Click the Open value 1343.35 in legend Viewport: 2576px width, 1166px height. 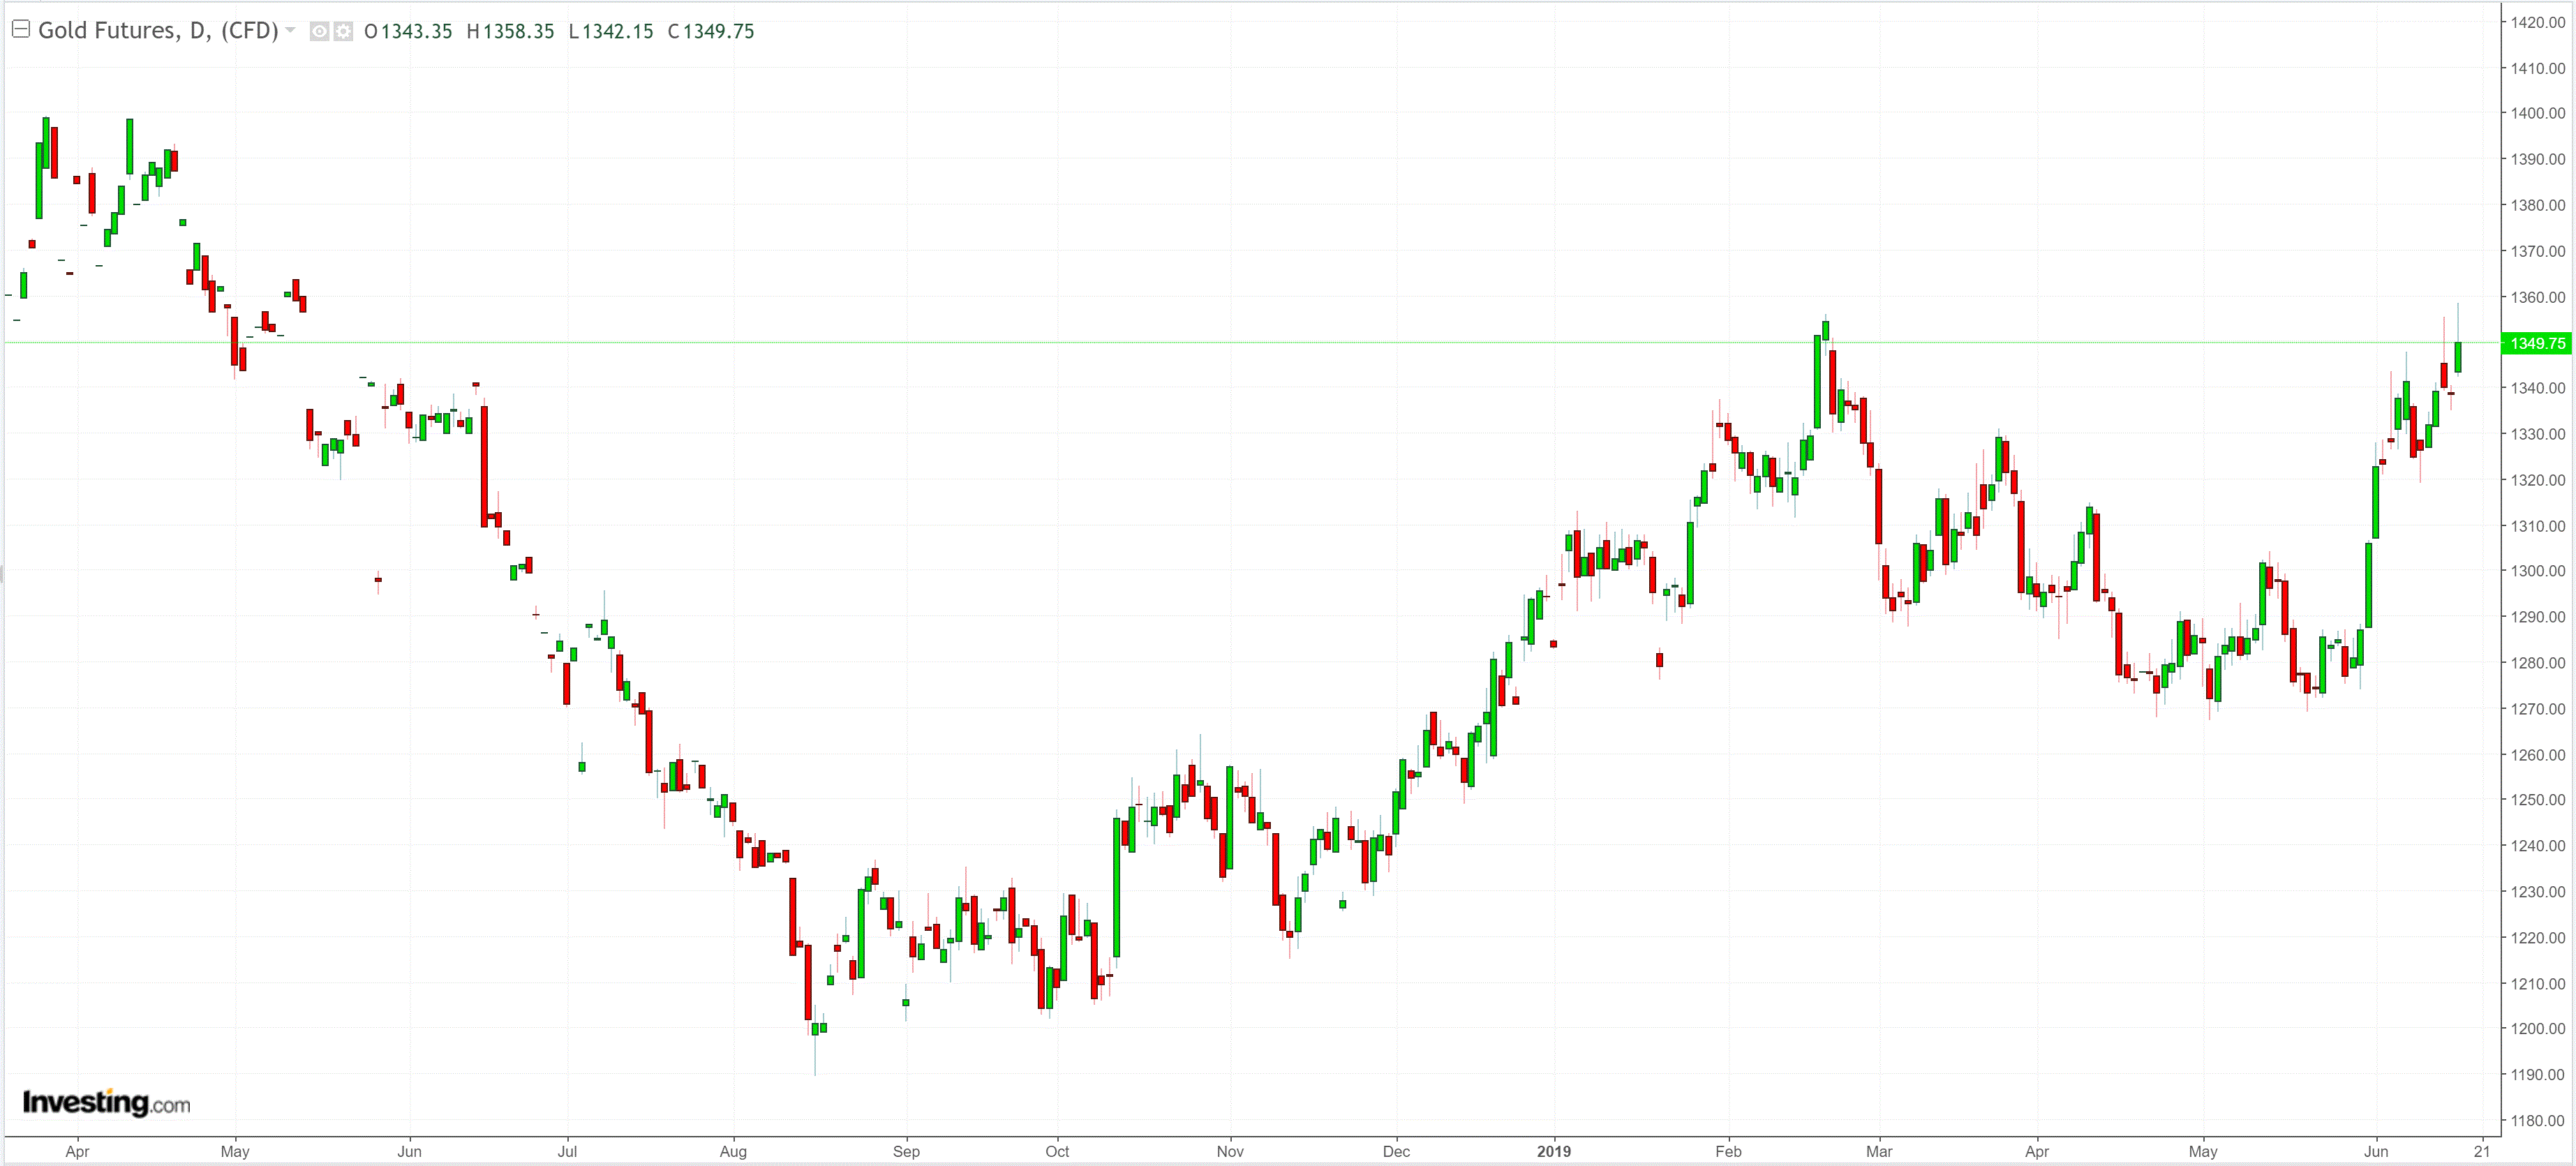point(416,31)
